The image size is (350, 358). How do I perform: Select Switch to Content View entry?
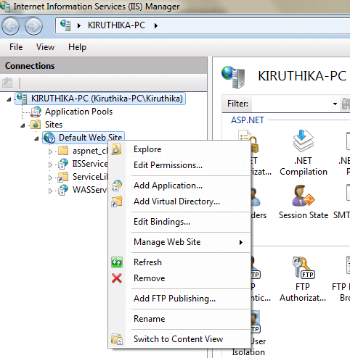click(179, 339)
